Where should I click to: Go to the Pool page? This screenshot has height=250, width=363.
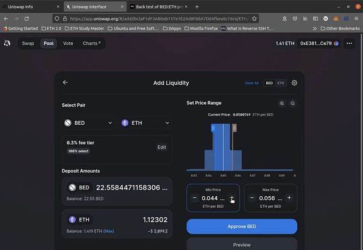point(48,44)
